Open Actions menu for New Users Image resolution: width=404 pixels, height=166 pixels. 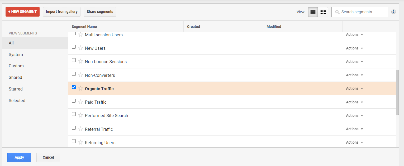click(x=355, y=48)
